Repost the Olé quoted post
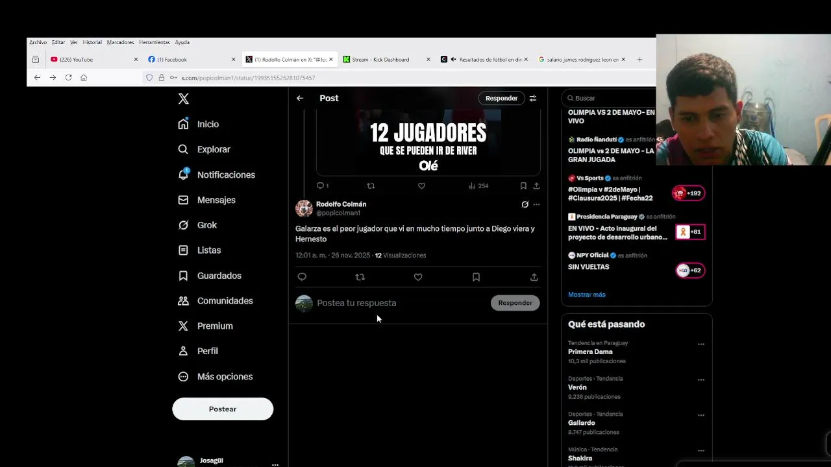The width and height of the screenshot is (831, 467). (x=371, y=186)
